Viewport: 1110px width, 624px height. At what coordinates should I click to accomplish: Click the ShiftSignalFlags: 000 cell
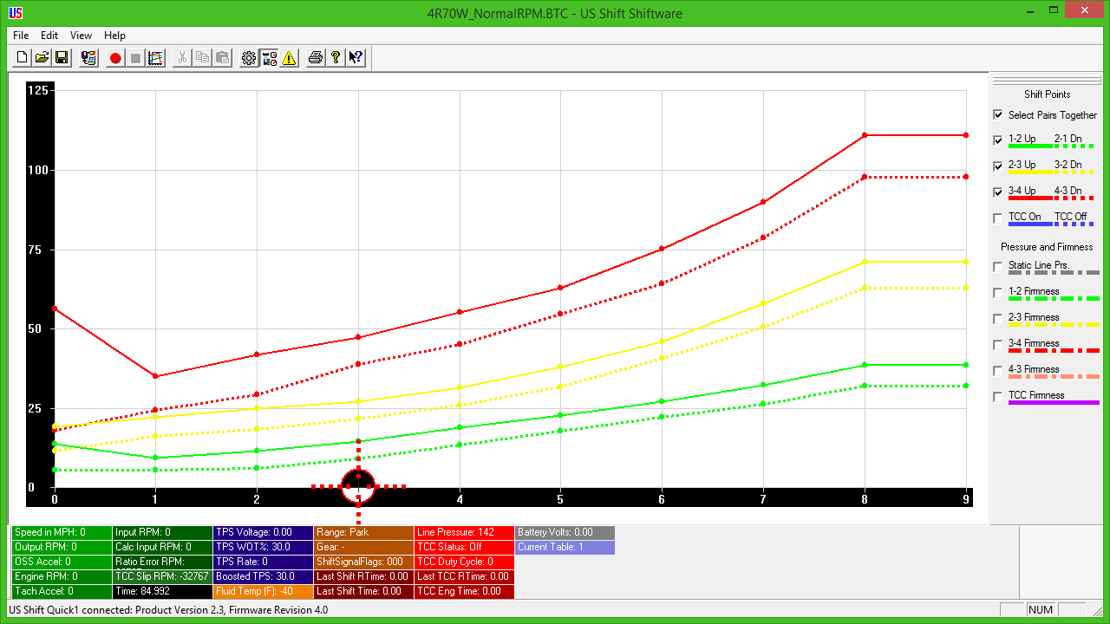363,562
